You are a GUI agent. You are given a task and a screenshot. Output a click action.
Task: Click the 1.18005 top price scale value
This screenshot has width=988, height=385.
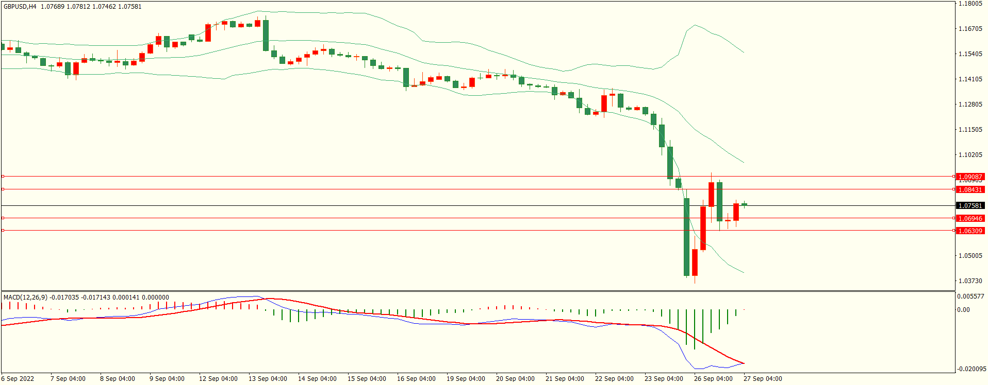coord(970,4)
